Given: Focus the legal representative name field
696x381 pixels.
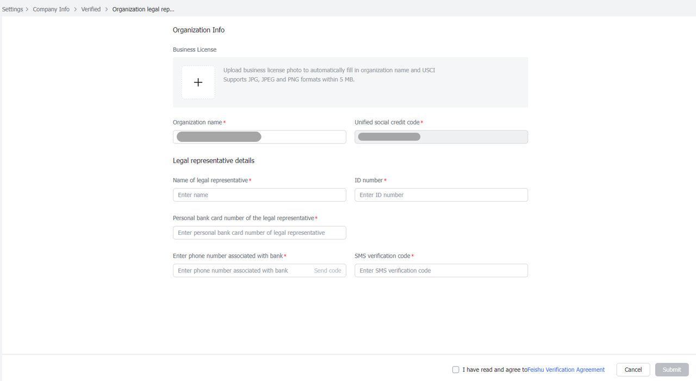Looking at the screenshot, I should pyautogui.click(x=259, y=195).
